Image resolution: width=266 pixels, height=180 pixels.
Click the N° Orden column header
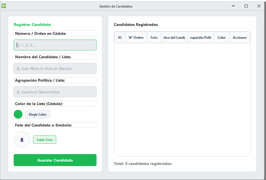click(x=136, y=38)
